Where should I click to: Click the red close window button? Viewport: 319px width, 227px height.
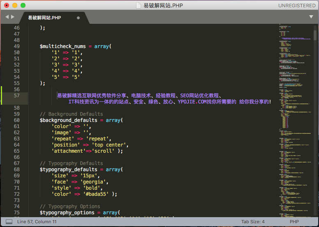(x=6, y=5)
